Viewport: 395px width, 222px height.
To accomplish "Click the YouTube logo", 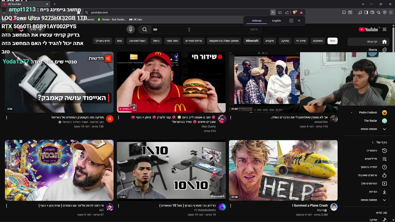I will 368,30.
